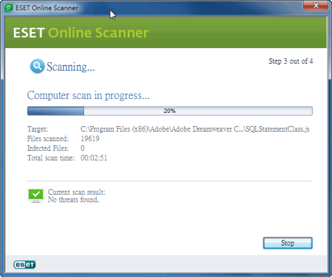Click the filled portion of progress bar
332x277 pixels.
click(56, 111)
